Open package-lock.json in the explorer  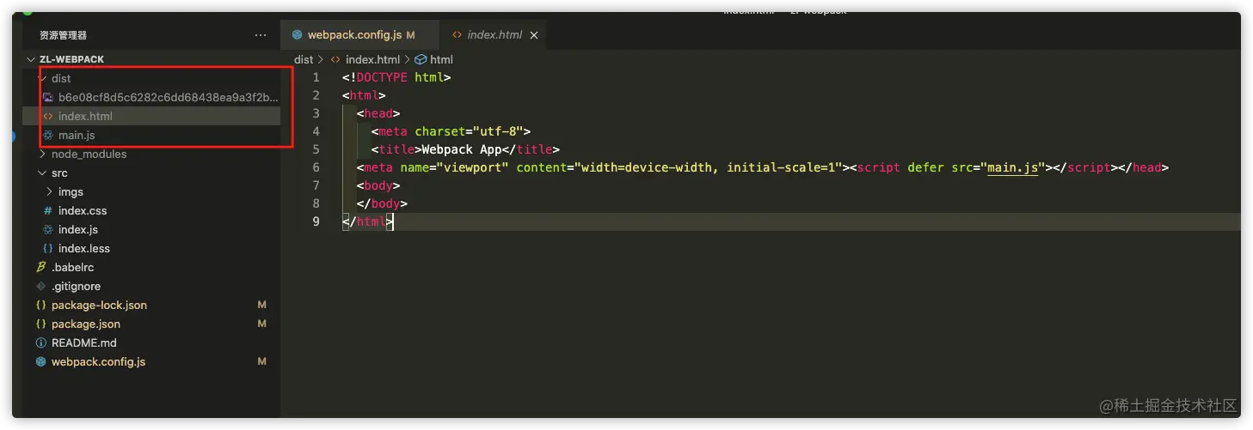(99, 305)
